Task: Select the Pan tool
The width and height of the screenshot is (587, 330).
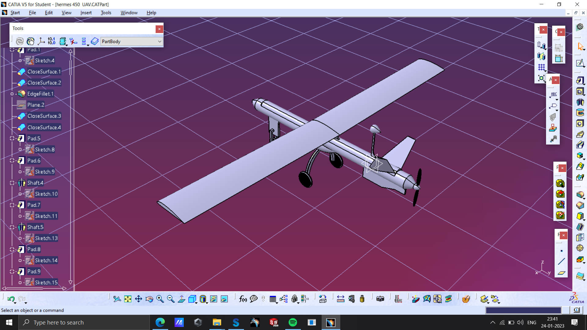Action: pos(138,299)
